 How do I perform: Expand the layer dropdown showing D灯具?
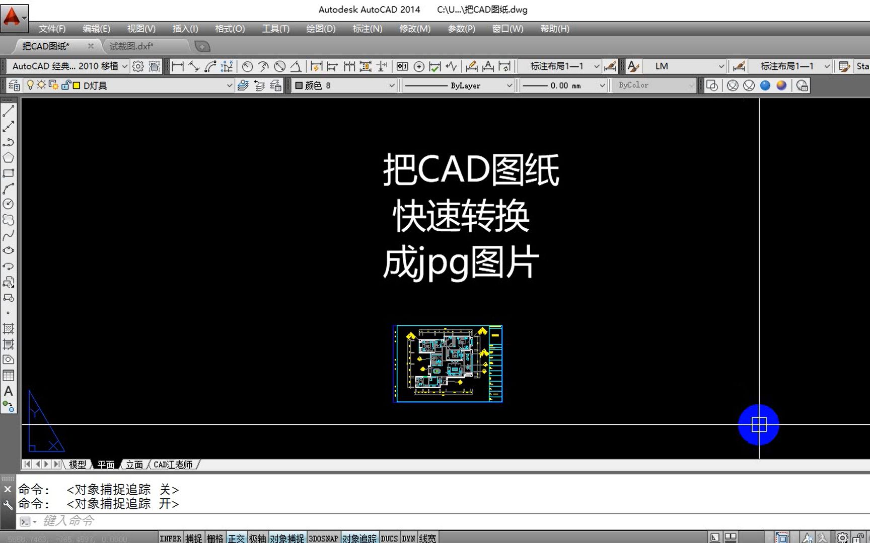(x=229, y=85)
